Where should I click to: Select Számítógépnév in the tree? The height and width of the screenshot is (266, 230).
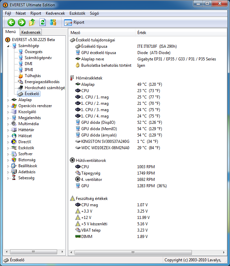tap(38, 58)
